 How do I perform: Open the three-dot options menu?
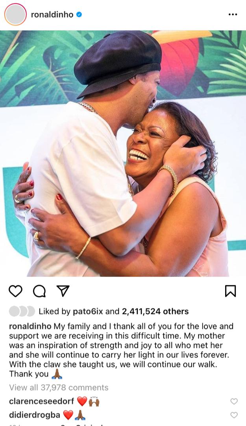tap(233, 15)
